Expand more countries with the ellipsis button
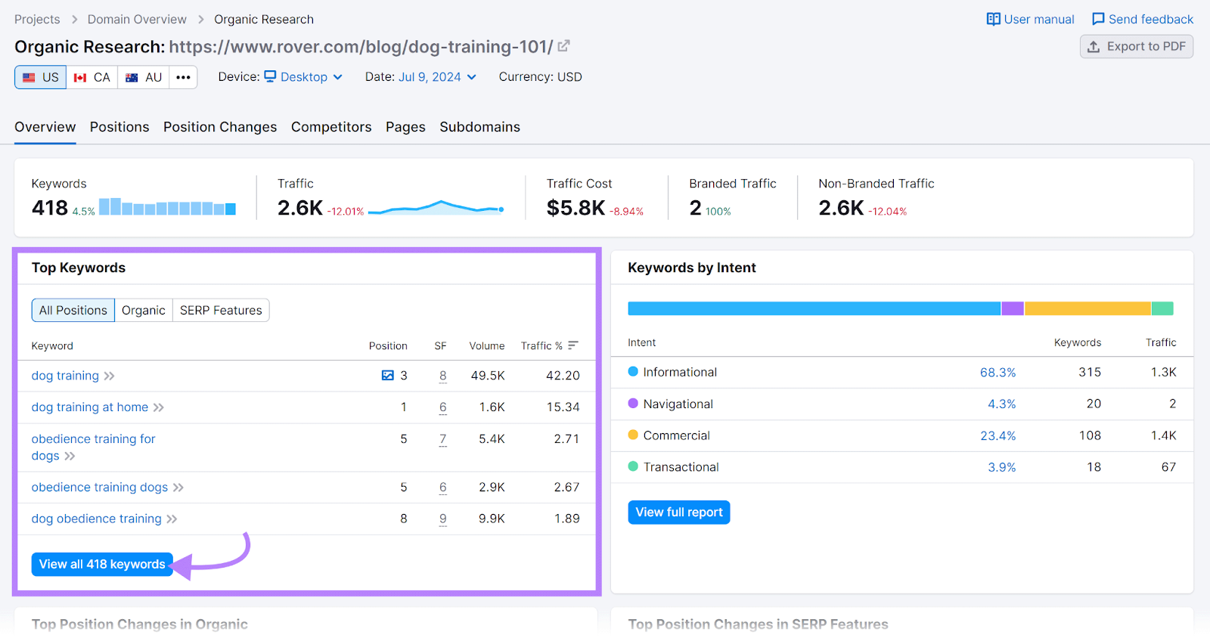1210x641 pixels. 183,77
